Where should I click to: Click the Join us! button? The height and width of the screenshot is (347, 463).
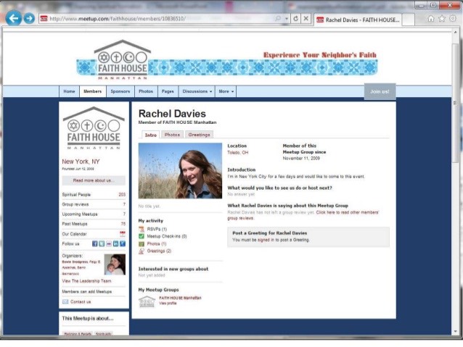click(x=380, y=91)
